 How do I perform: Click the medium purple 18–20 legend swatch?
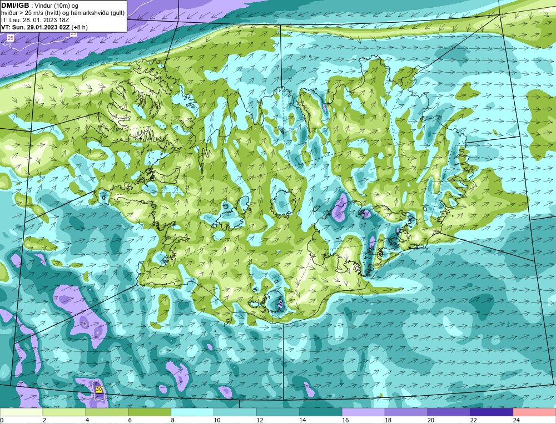406,412
